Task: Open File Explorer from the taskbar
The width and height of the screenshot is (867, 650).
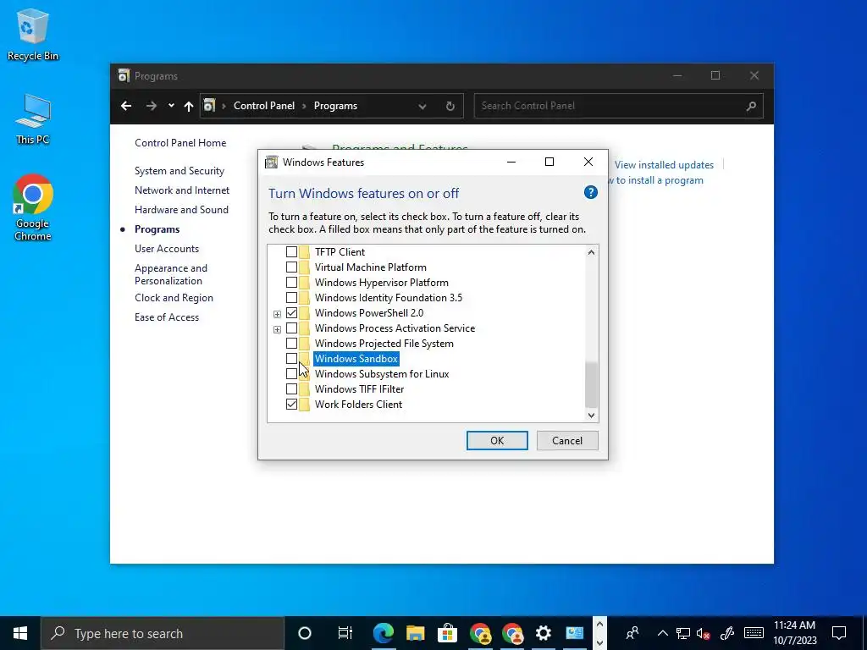Action: click(415, 633)
